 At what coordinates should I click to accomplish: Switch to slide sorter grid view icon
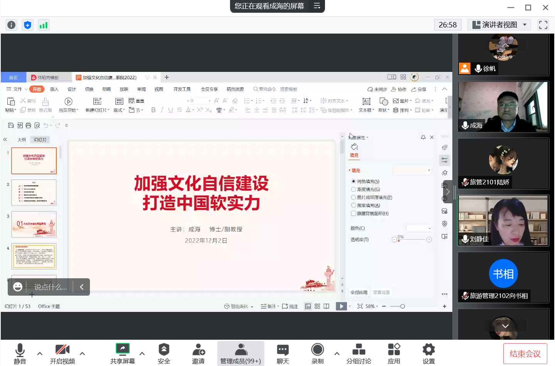click(x=317, y=306)
